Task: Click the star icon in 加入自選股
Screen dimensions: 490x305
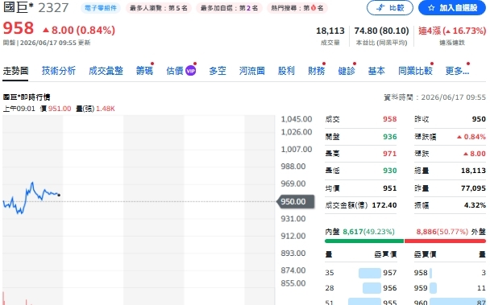Action: (x=431, y=8)
